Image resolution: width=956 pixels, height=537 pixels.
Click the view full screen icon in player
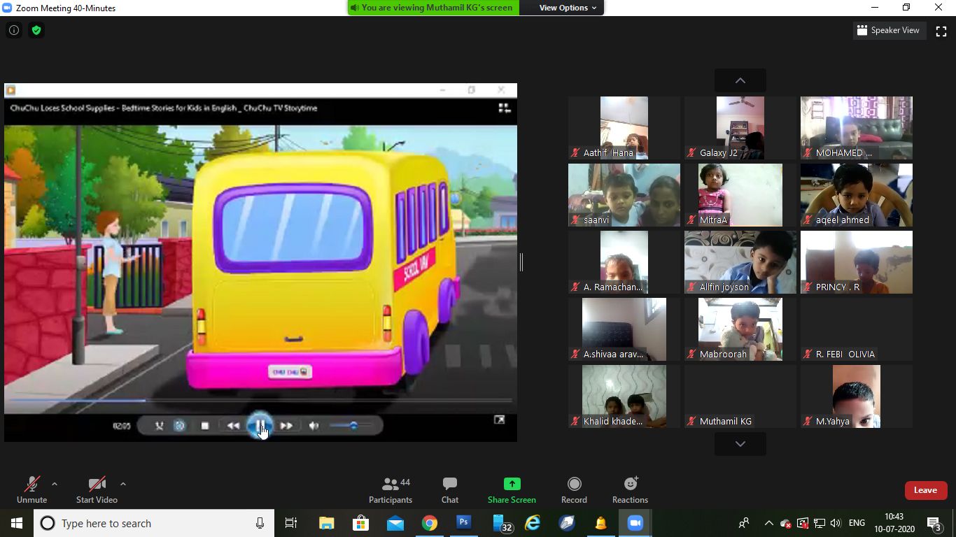[x=499, y=420]
